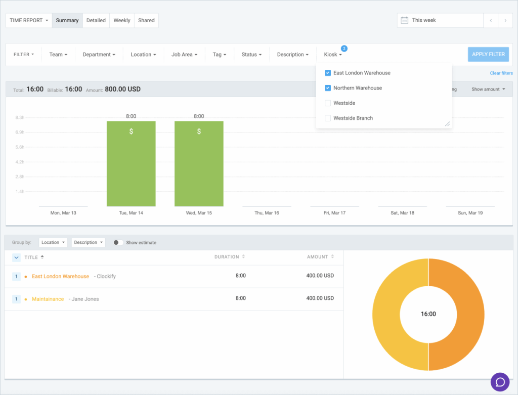This screenshot has height=395, width=518.
Task: Click the Total 16:00 value
Action: pyautogui.click(x=35, y=89)
